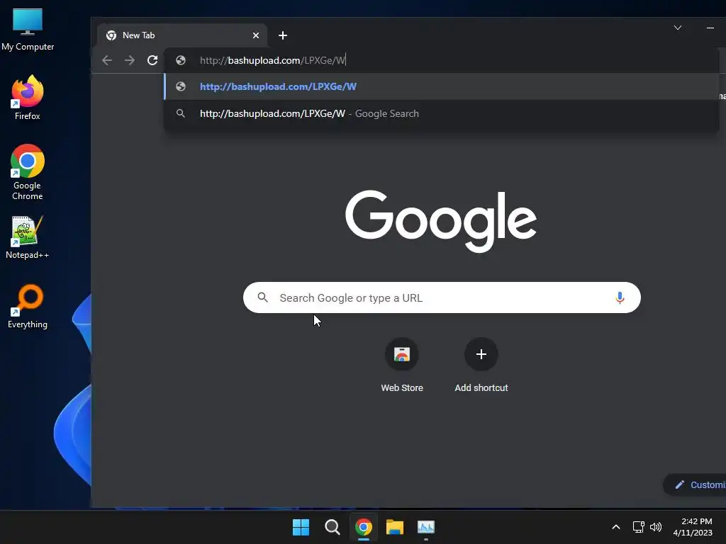Click the Chrome forward arrow
This screenshot has height=544, width=726.
pos(130,60)
